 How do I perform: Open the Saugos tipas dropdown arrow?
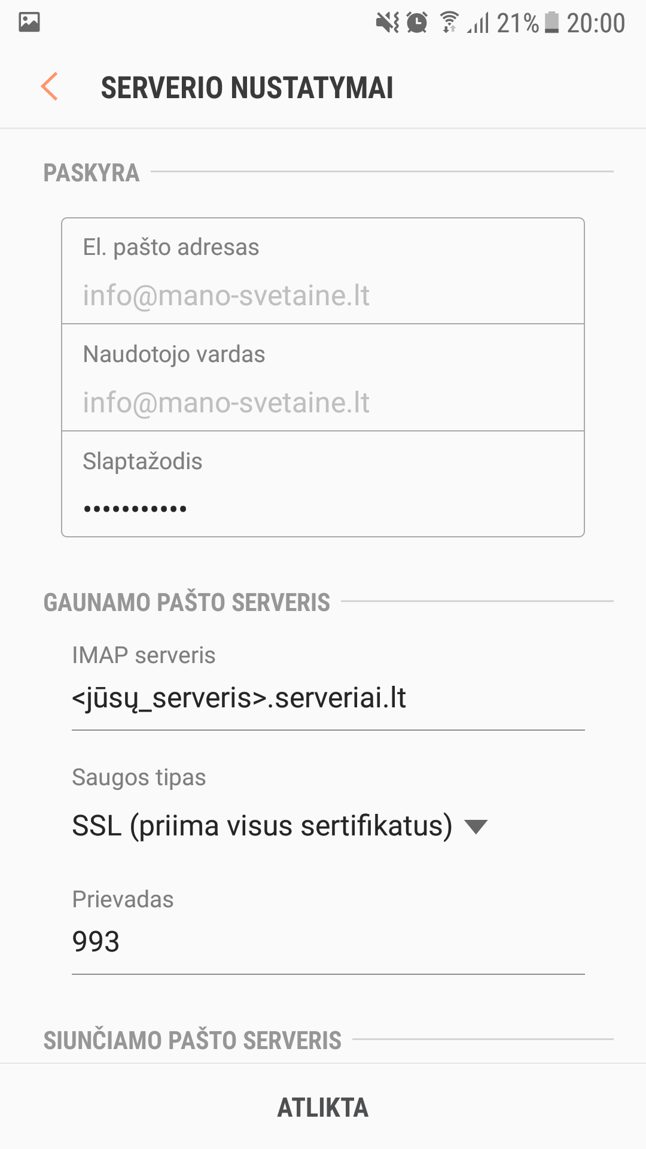476,826
